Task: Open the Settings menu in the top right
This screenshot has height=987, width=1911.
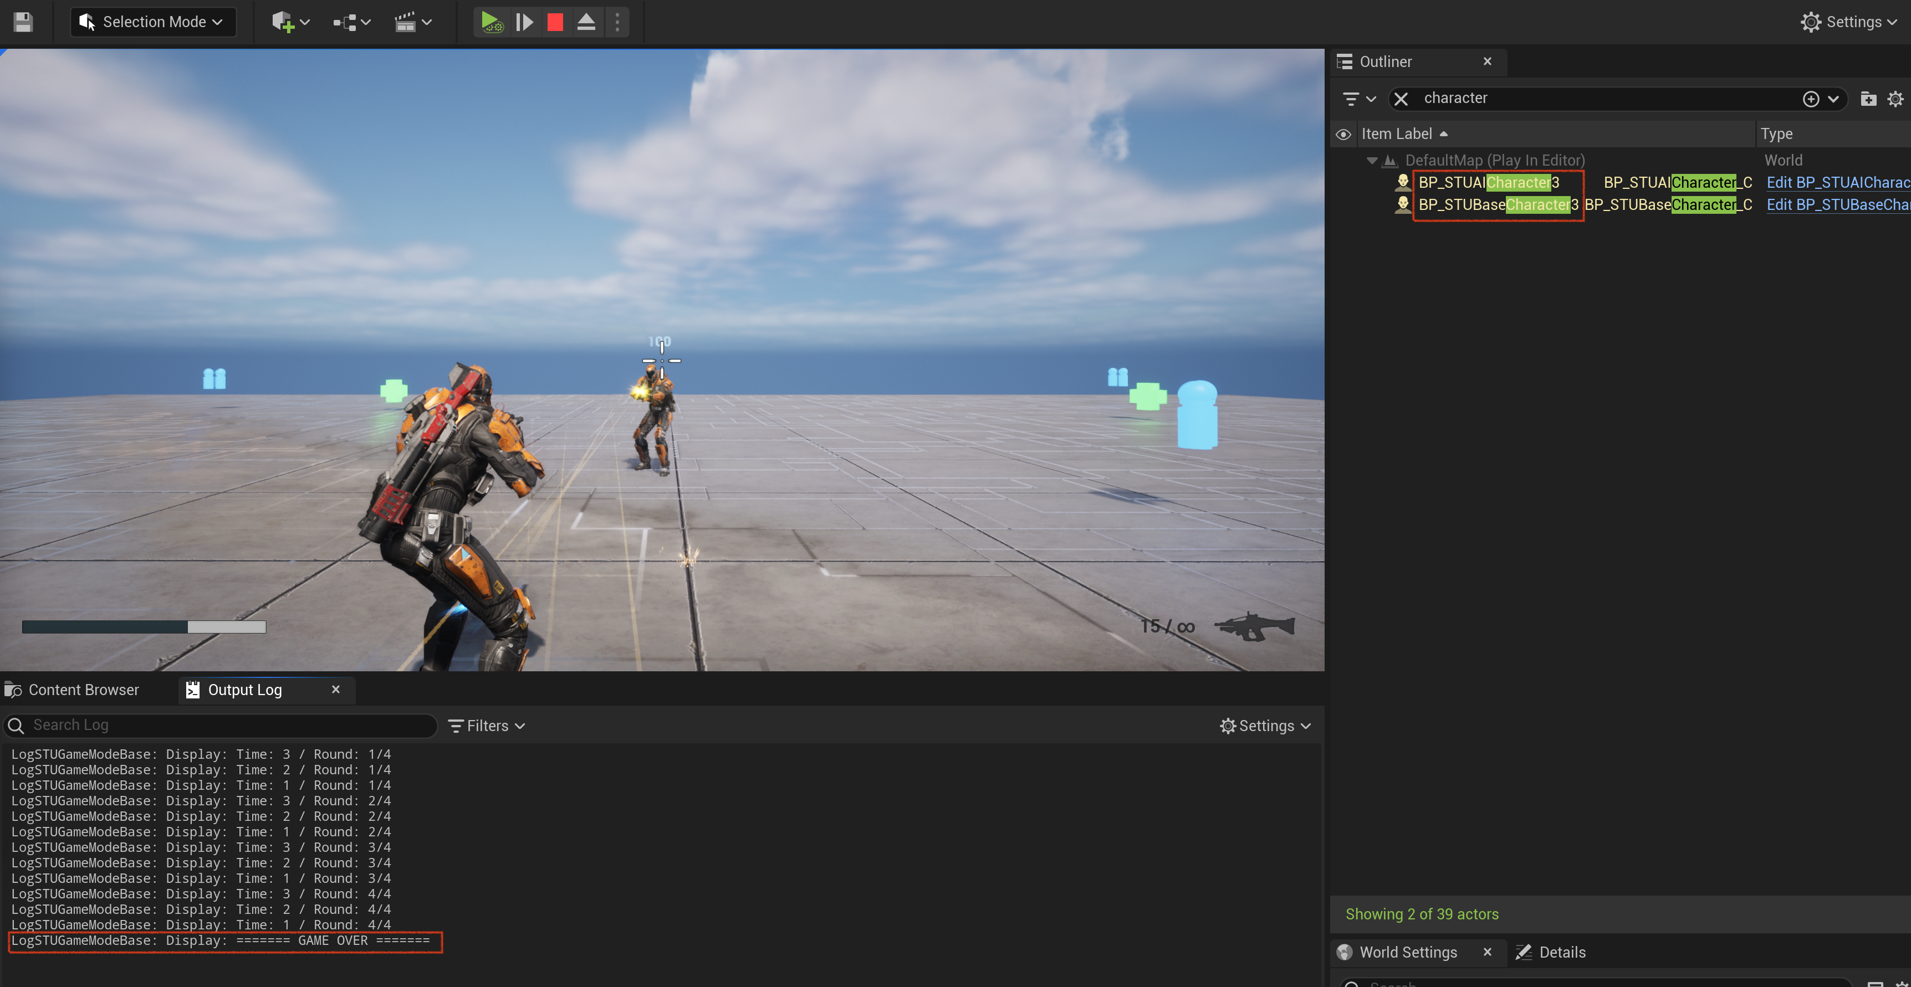Action: (x=1848, y=22)
